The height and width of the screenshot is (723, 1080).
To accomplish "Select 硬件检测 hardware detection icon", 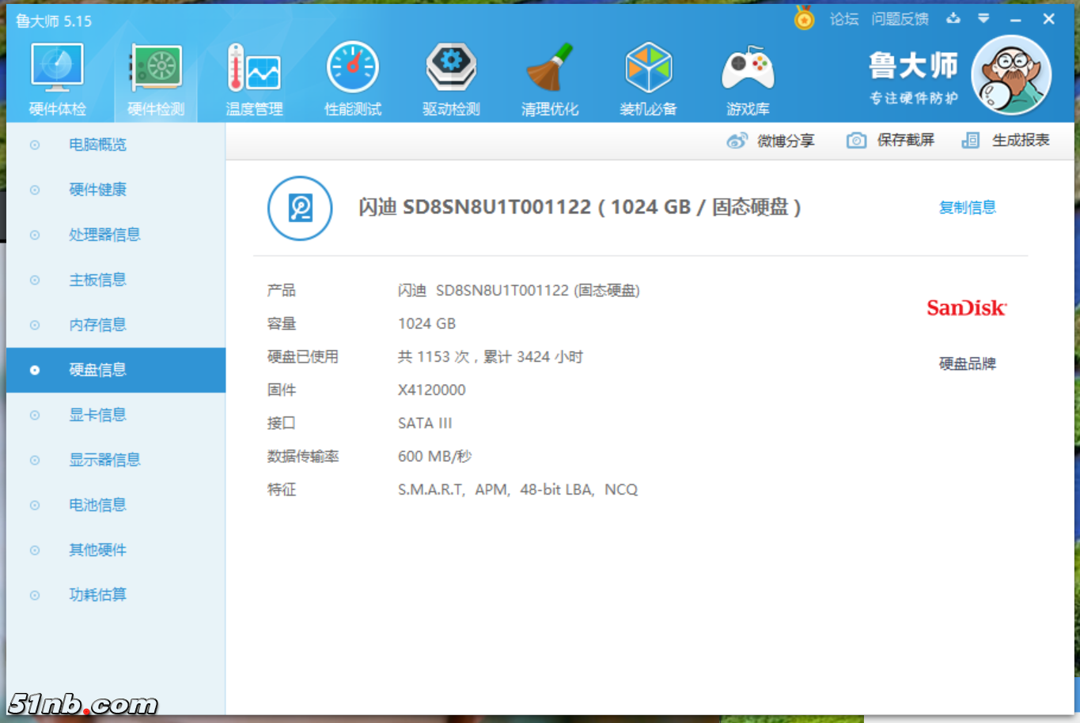I will click(x=156, y=79).
